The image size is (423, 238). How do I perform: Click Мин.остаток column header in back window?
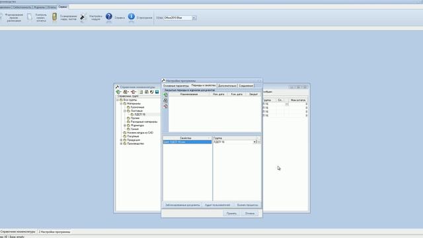pos(298,100)
